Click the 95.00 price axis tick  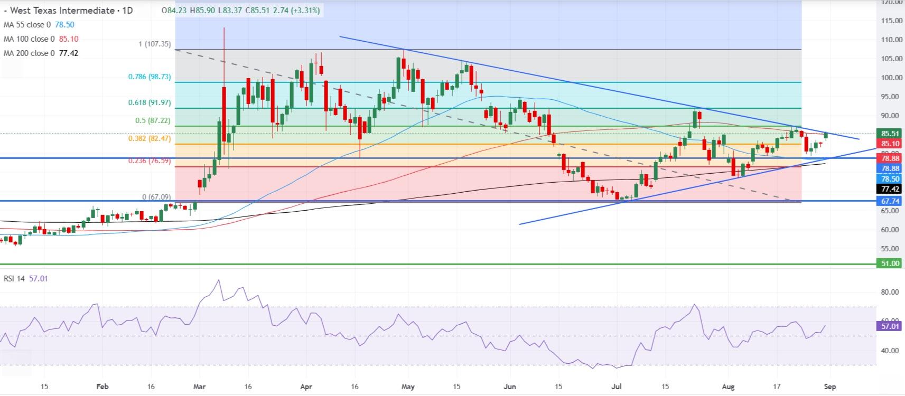coord(891,97)
